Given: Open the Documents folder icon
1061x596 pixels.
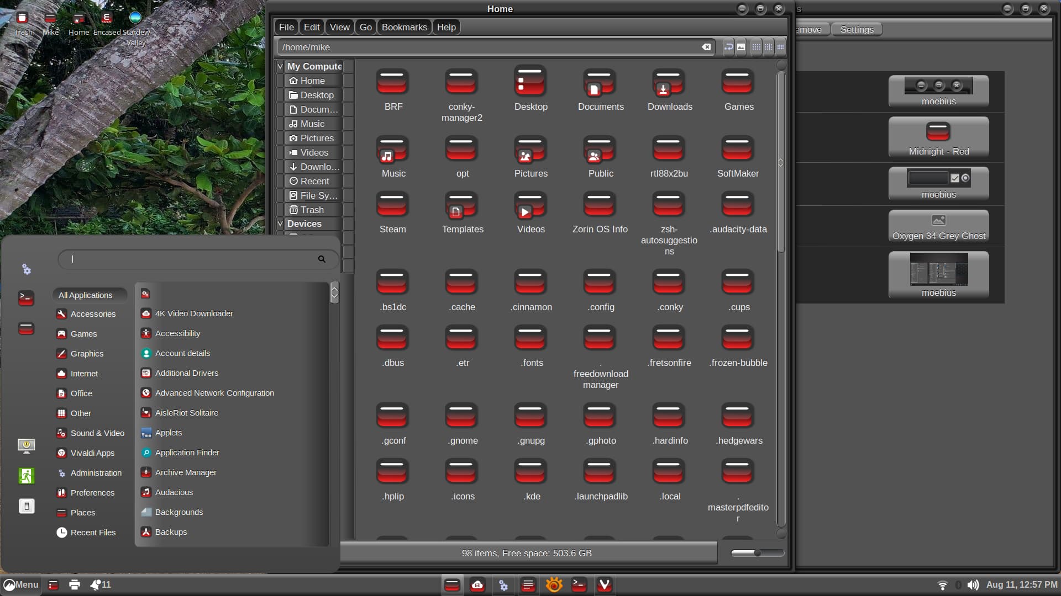Looking at the screenshot, I should pyautogui.click(x=600, y=89).
